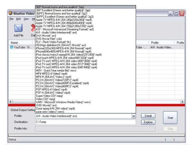Select Zune mpeg-4/H.264 video option
This screenshot has width=194, height=145.
point(85,108)
